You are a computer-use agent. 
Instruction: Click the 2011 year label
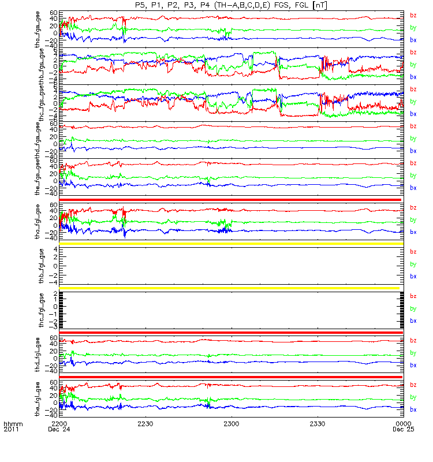point(11,429)
